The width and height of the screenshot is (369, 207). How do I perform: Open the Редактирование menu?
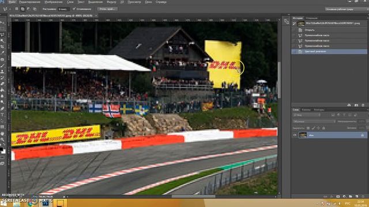pos(29,2)
